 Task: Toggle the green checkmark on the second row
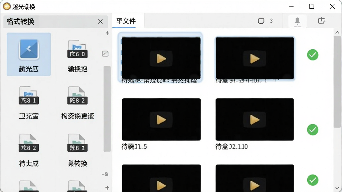tap(313, 130)
